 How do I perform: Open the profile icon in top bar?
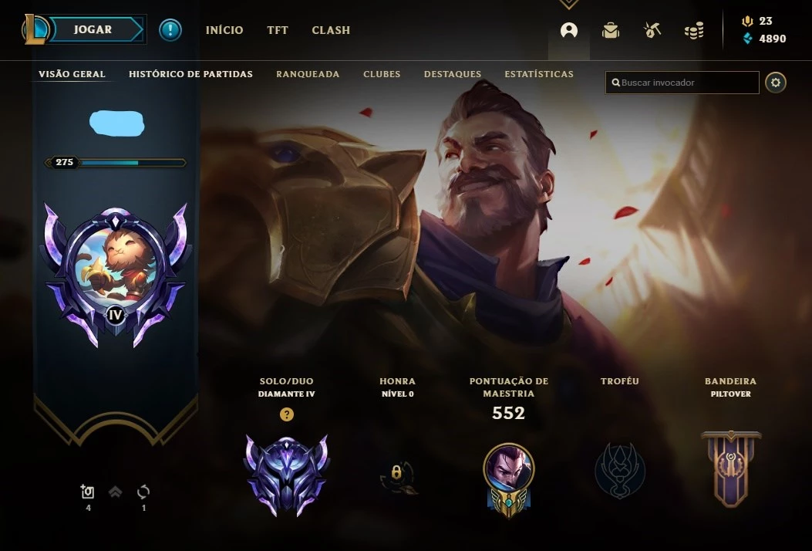click(568, 31)
